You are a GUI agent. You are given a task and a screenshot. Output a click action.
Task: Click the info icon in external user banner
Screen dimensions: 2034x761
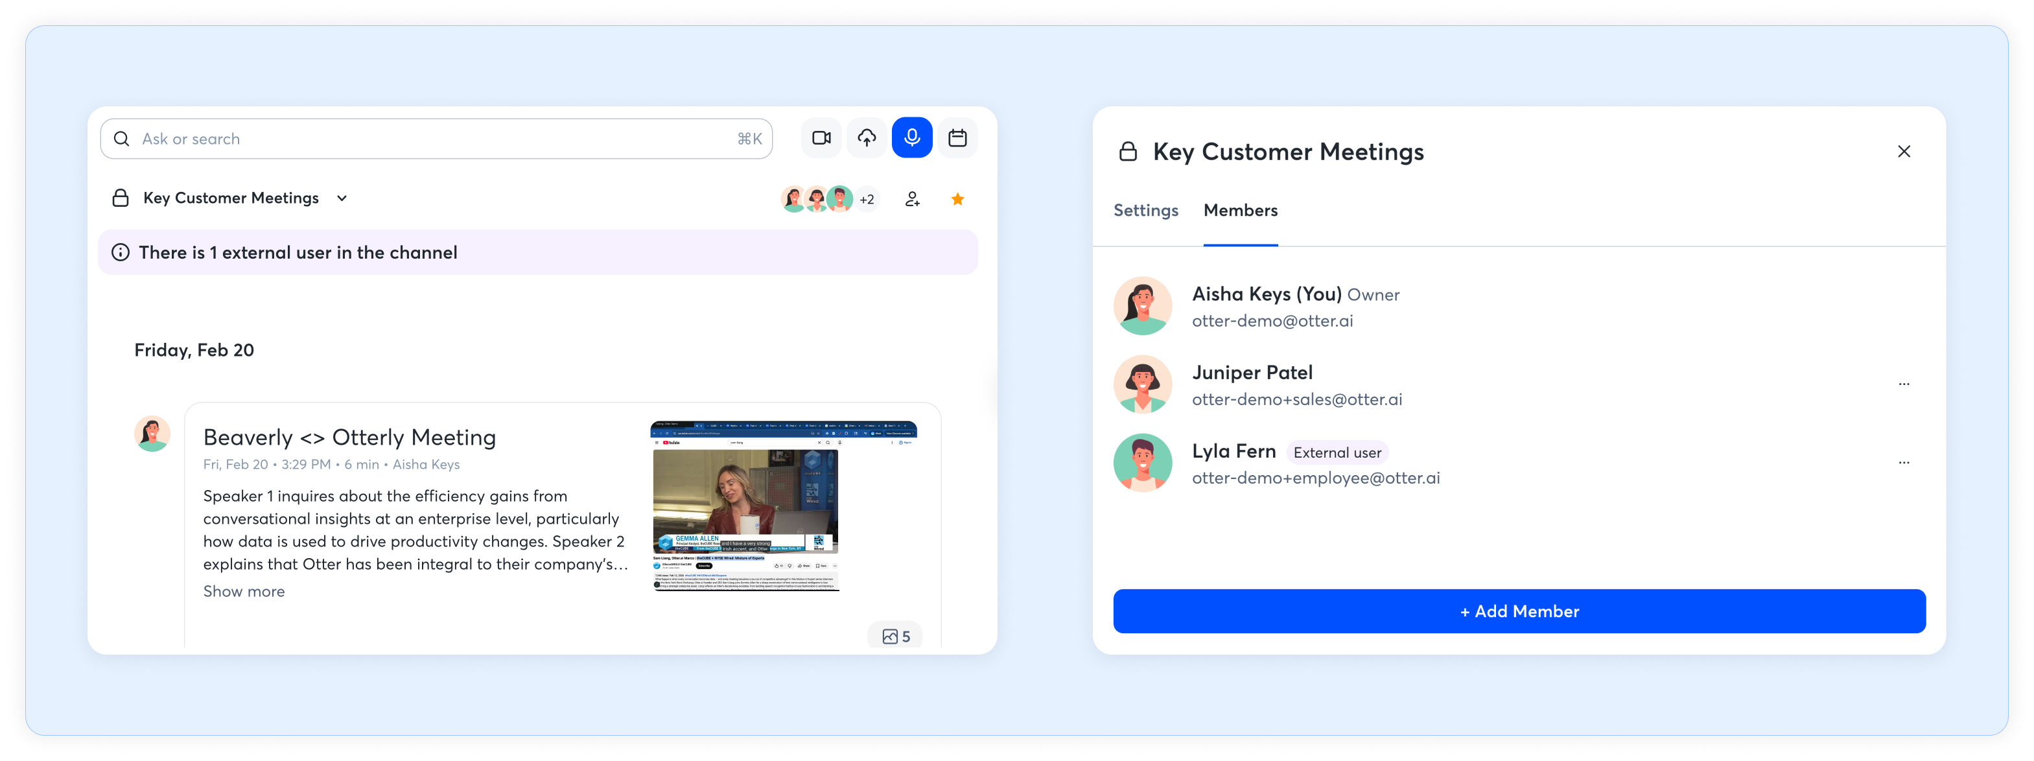[x=121, y=253]
